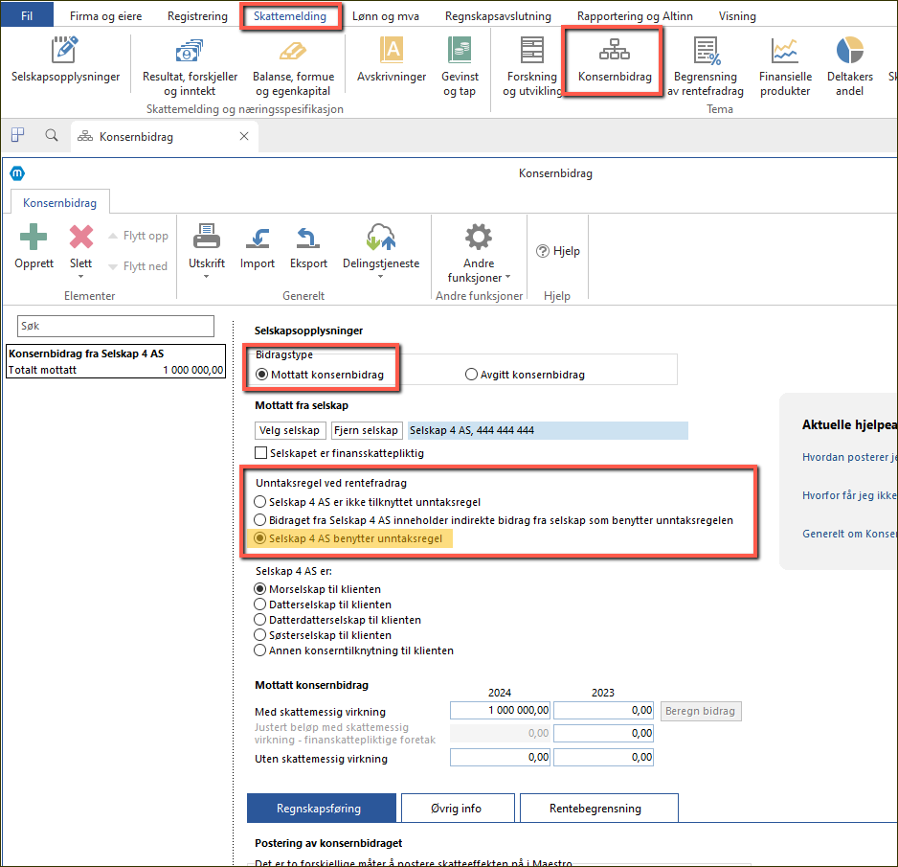This screenshot has width=898, height=867.
Task: Open Balanse, formue og egenkapital
Action: click(293, 67)
